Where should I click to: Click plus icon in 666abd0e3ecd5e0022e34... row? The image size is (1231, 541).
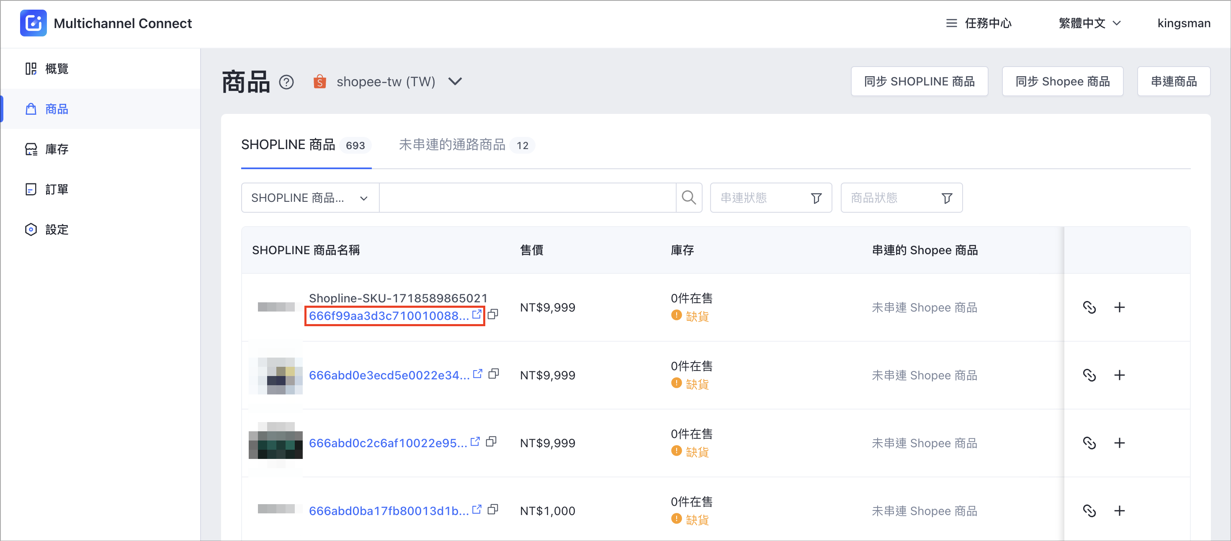point(1119,375)
